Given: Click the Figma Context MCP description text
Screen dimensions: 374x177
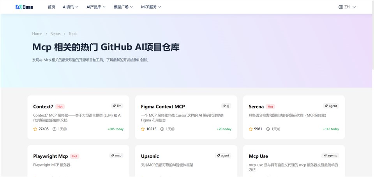Looking at the screenshot, I should pos(182,118).
